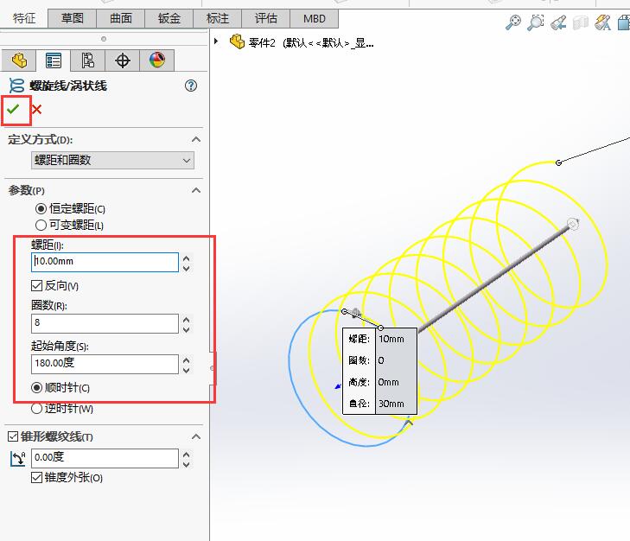Open the ConfigurationManager tab icon
630x541 pixels.
[x=87, y=60]
